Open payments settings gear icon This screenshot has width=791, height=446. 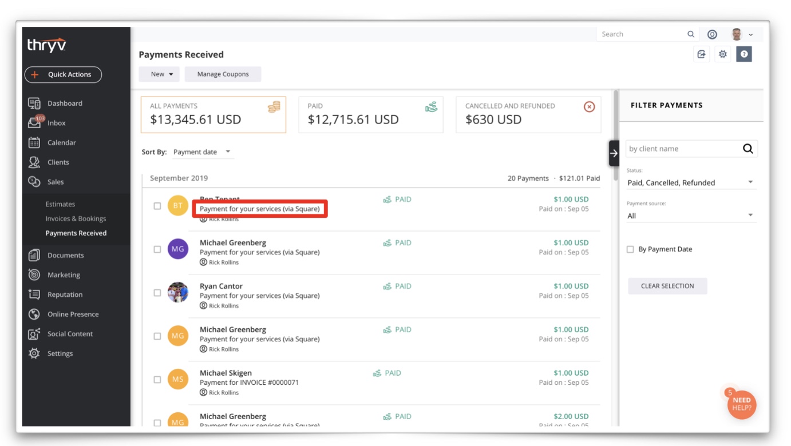click(723, 54)
